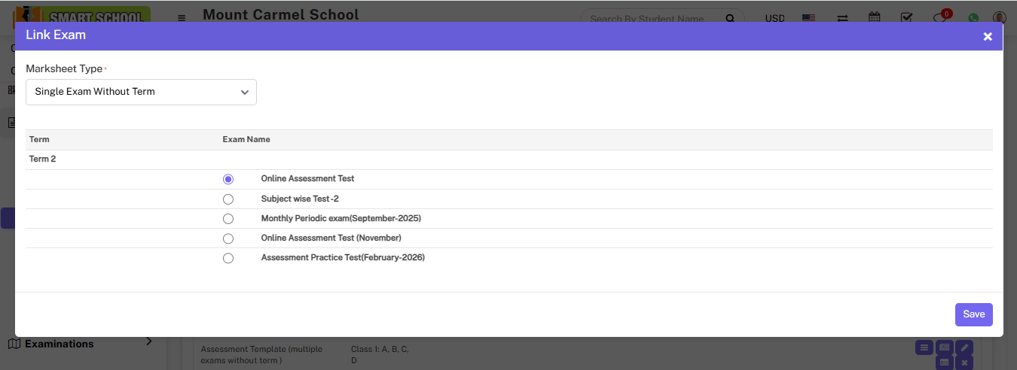Screen dimensions: 1017x370
Task: Click the switch arrows icon
Action: coord(842,17)
